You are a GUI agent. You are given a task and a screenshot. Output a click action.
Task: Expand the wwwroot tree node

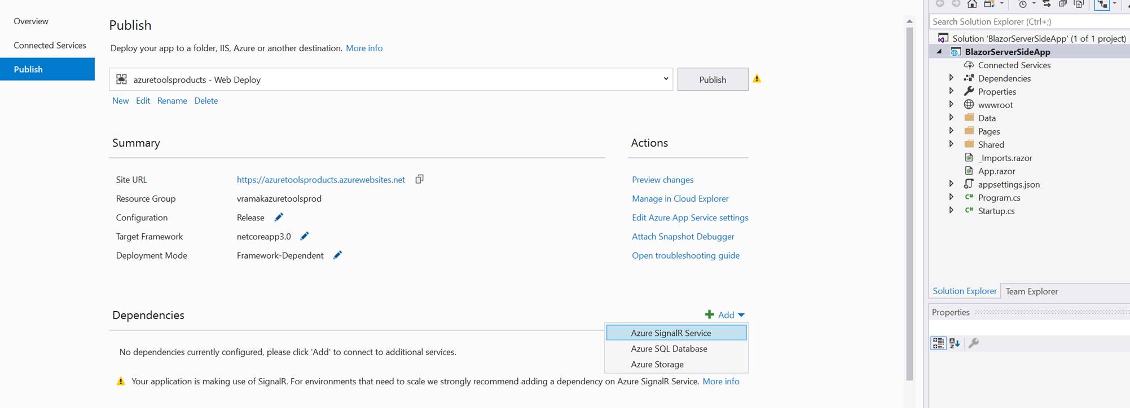tap(951, 104)
